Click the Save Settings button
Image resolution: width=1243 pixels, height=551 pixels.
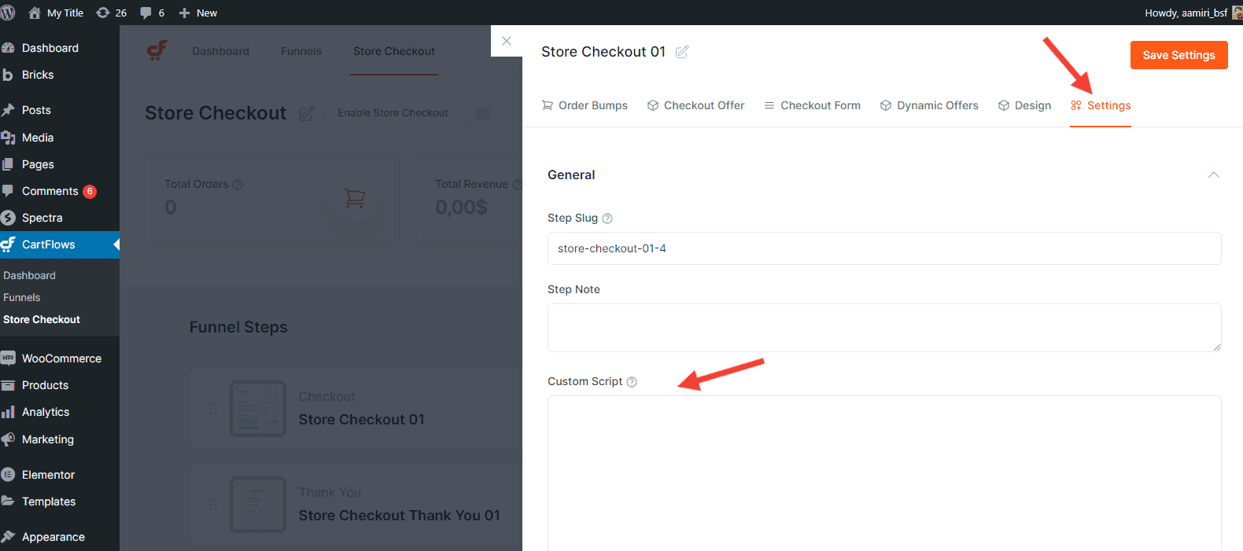1178,55
